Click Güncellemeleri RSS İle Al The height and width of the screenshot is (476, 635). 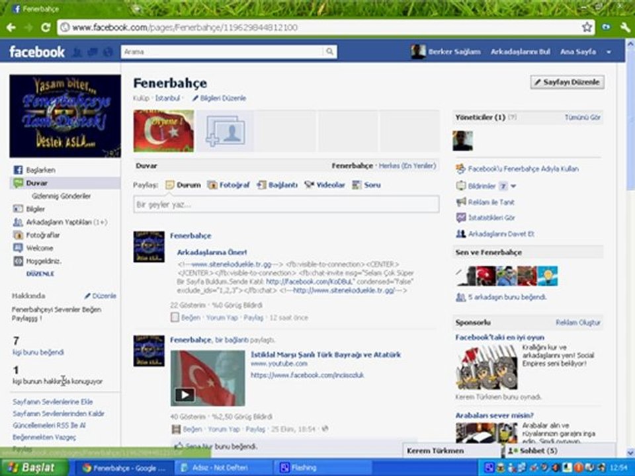49,425
